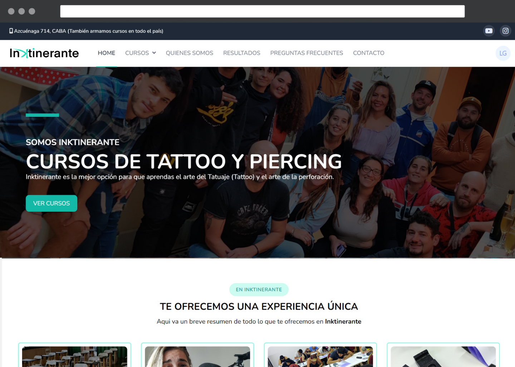Click the first gray window control dot
Image resolution: width=515 pixels, height=367 pixels.
11,11
